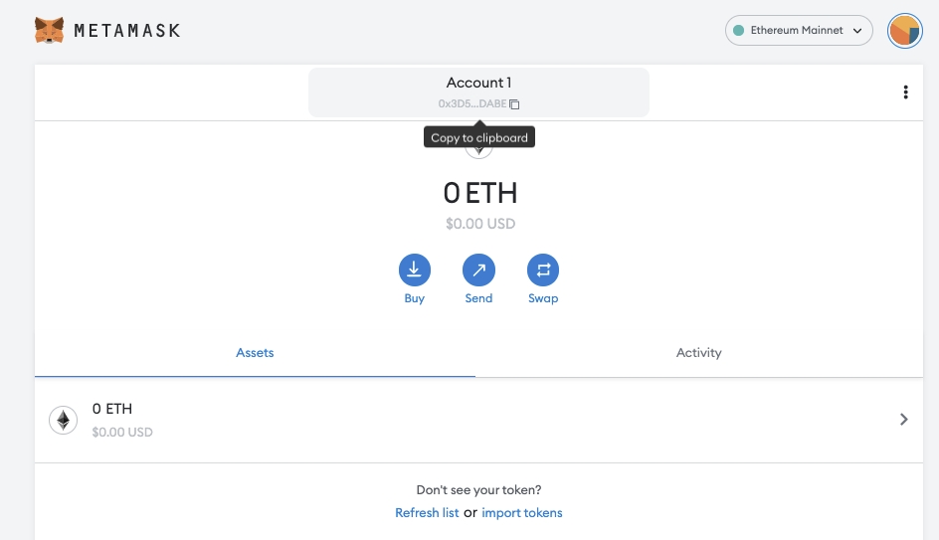This screenshot has width=939, height=540.
Task: Click the Send label text
Action: pos(478,298)
